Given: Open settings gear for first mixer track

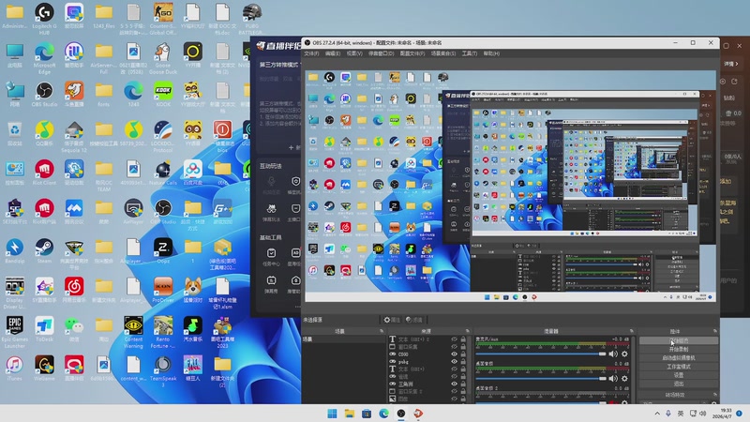Looking at the screenshot, I should 626,354.
